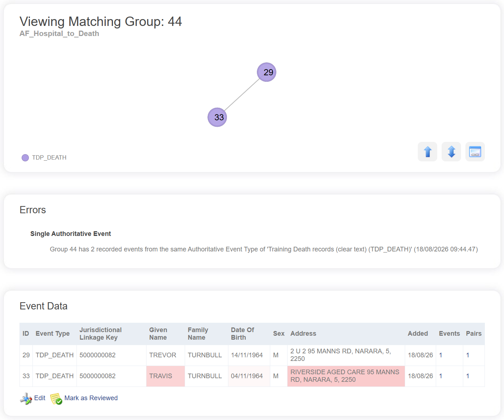The image size is (504, 420).
Task: Click the Pairs column header
Action: point(474,334)
